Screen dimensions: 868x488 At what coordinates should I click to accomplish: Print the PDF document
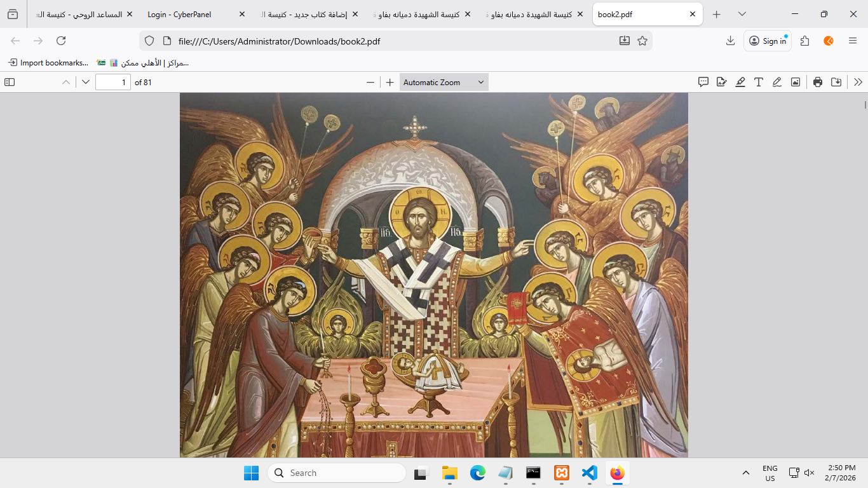click(818, 82)
